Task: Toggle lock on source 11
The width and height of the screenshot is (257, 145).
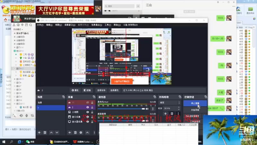Action: click(92, 102)
